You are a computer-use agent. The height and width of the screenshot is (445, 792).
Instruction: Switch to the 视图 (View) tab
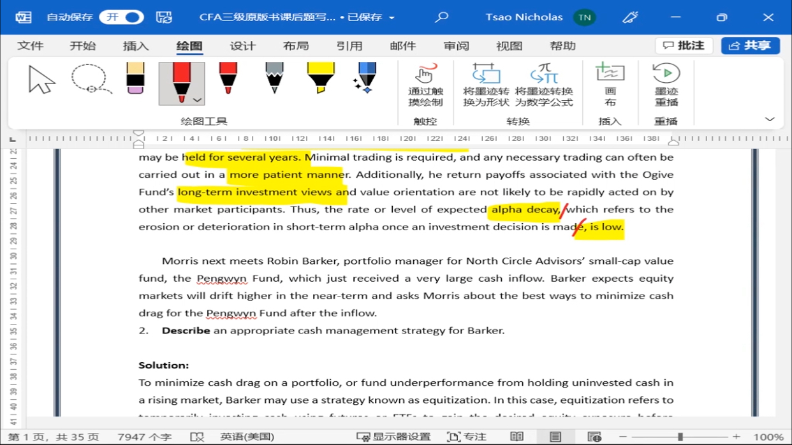click(x=509, y=46)
